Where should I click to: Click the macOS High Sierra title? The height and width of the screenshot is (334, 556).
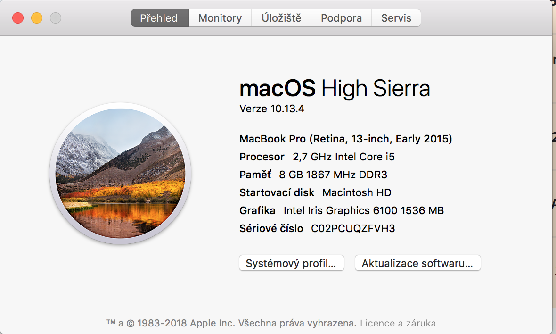pos(335,89)
